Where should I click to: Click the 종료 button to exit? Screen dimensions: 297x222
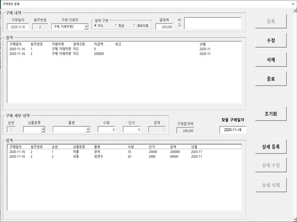tap(271, 78)
